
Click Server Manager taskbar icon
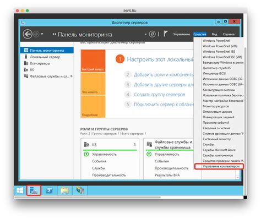(x=34, y=190)
